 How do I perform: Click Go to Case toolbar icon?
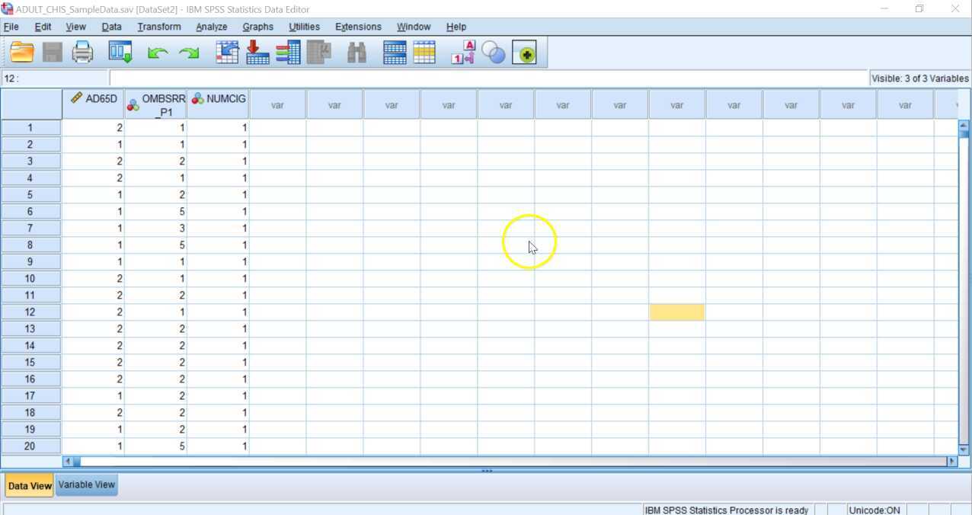[x=227, y=53]
